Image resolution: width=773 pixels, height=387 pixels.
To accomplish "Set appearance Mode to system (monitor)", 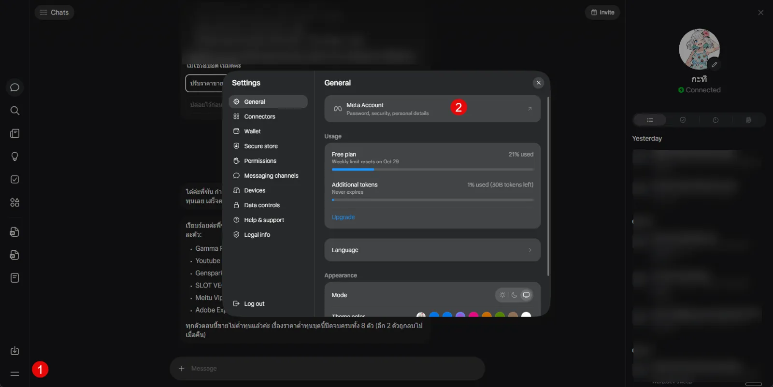I will tap(527, 295).
